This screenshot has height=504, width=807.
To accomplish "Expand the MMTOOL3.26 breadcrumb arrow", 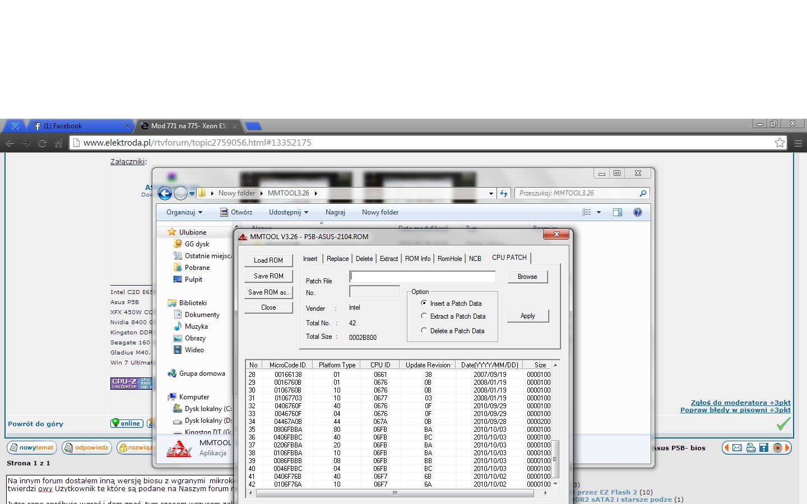I will tap(316, 193).
